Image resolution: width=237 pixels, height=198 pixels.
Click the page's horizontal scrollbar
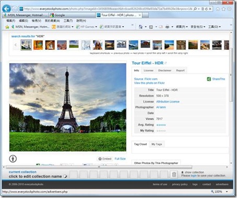[99, 167]
